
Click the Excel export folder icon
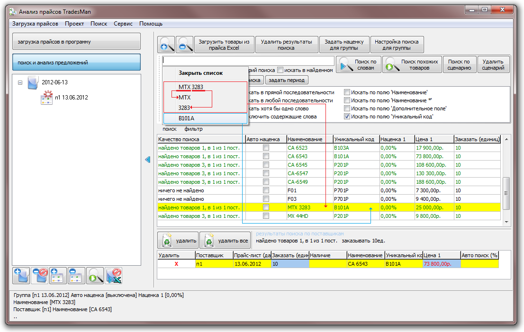(113, 275)
